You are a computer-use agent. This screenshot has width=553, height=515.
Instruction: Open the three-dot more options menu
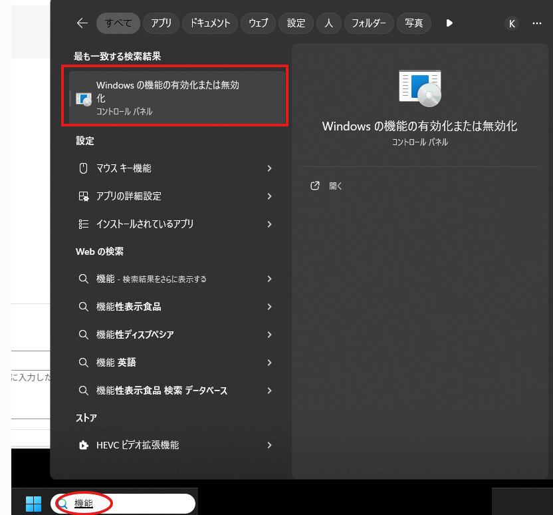click(x=537, y=23)
